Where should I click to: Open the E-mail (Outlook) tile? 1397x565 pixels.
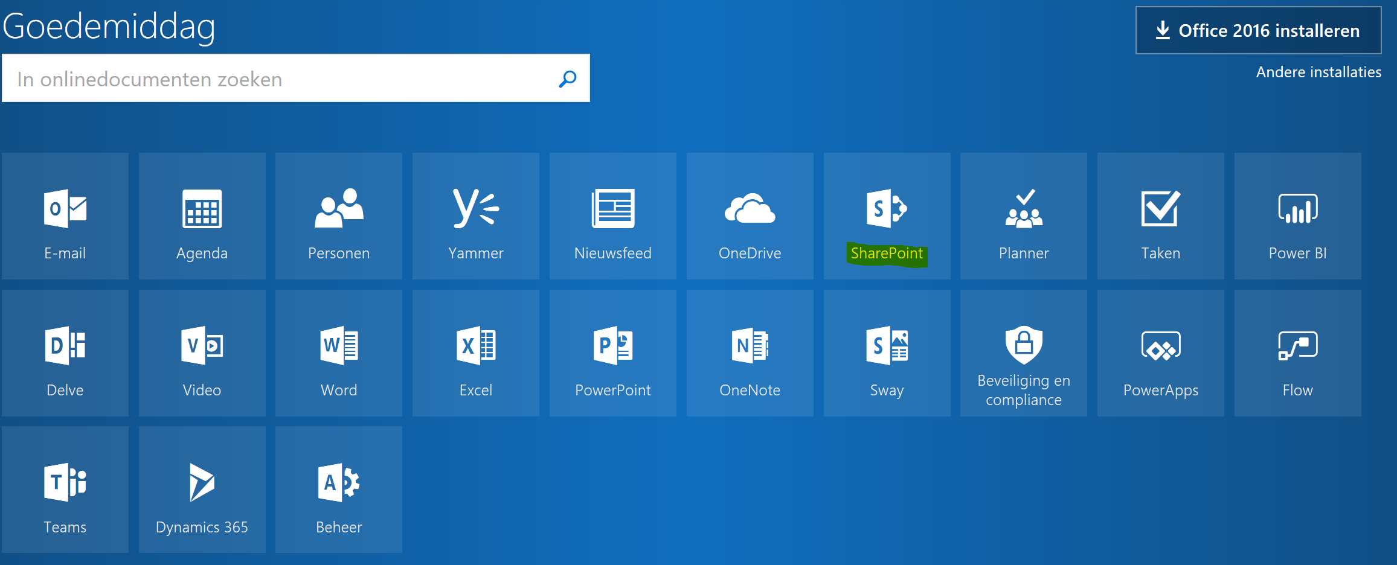[65, 216]
